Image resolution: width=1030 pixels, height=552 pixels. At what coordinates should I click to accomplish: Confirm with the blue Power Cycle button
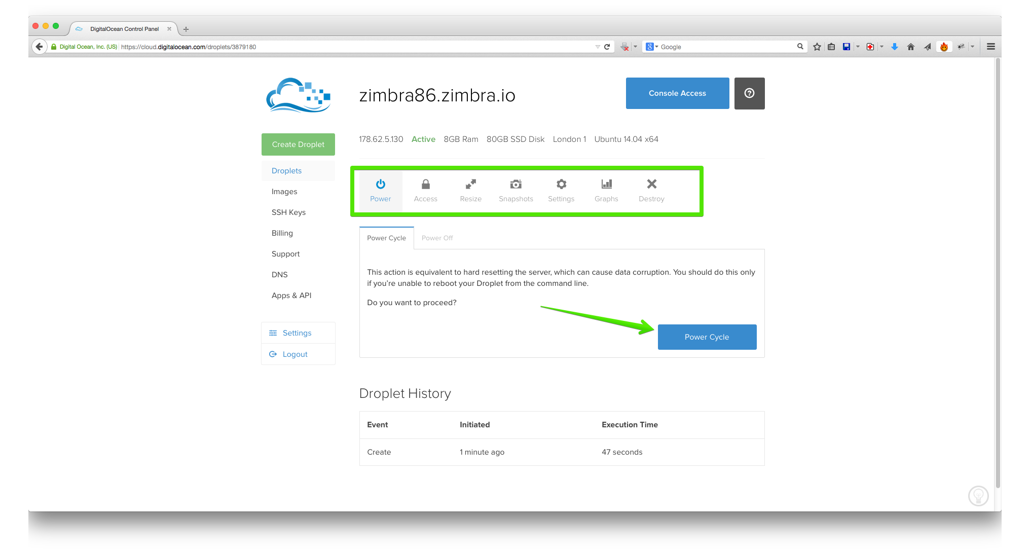pyautogui.click(x=707, y=337)
